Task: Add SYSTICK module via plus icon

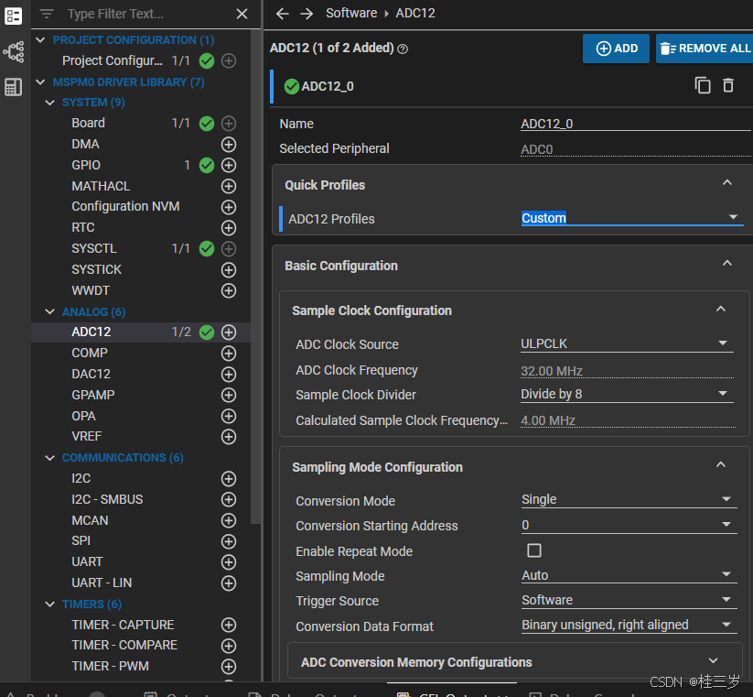Action: [229, 270]
